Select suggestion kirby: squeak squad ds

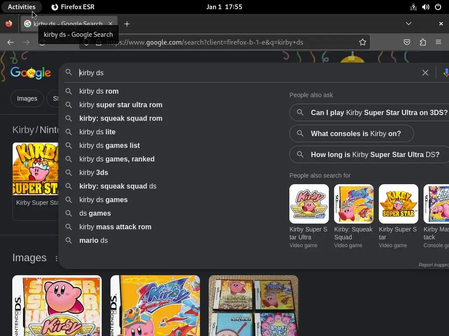tap(118, 186)
